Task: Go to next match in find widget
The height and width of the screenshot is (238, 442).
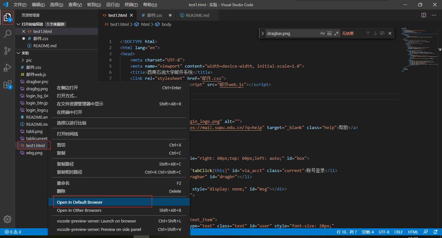Action: click(375, 33)
